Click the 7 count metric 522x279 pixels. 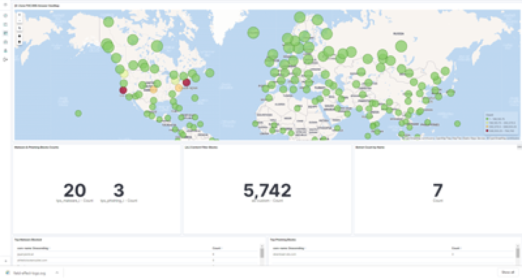pyautogui.click(x=437, y=191)
